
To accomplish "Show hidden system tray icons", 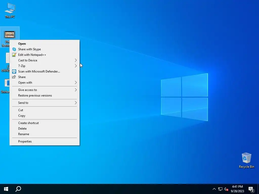I will click(x=214, y=189).
